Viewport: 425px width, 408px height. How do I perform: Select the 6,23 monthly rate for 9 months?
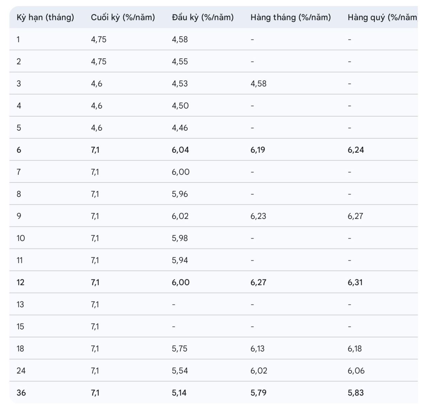click(258, 216)
